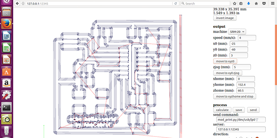Click the zjog (mm) input field
The height and width of the screenshot is (138, 277).
click(x=242, y=67)
